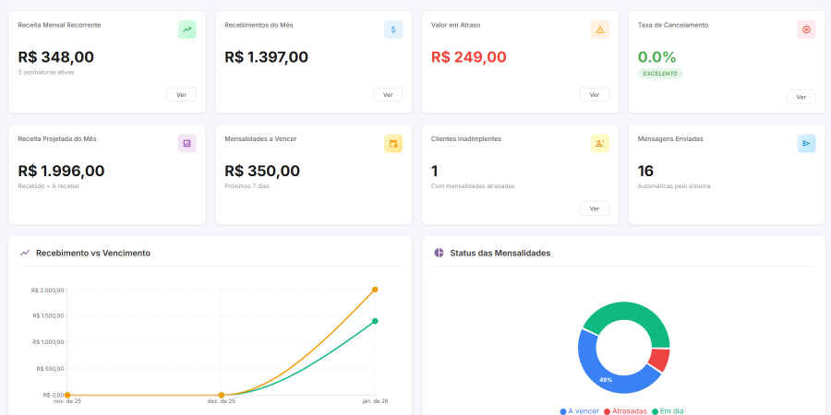831x415 pixels.
Task: Toggle the Atrasadas legend item
Action: [625, 410]
